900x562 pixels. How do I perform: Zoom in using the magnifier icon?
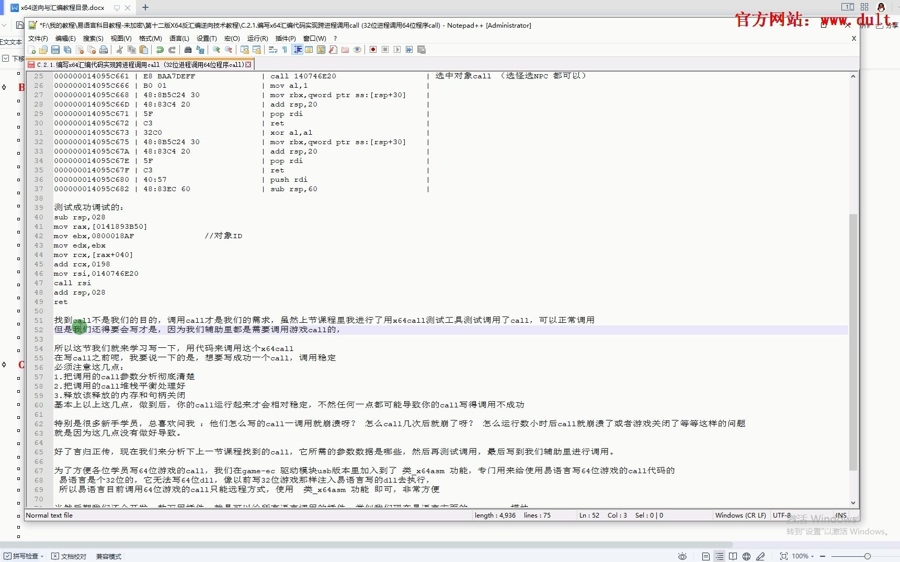click(216, 50)
